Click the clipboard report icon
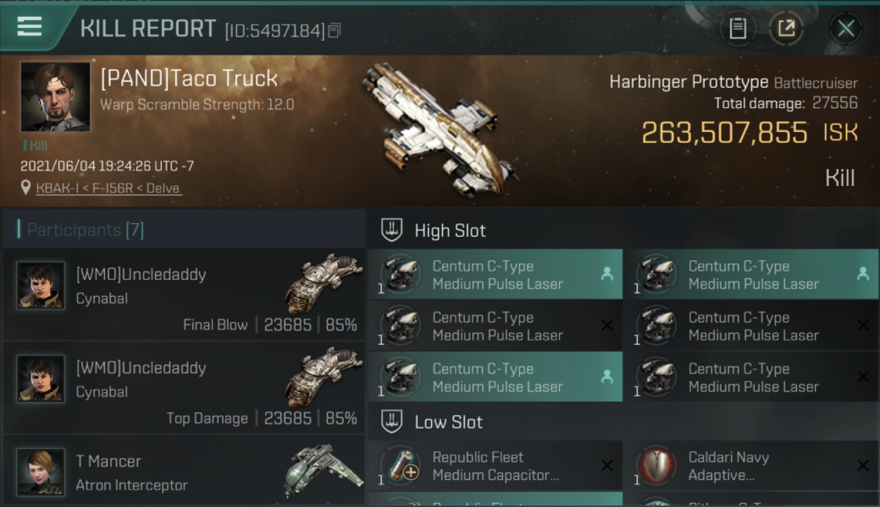 [x=737, y=28]
